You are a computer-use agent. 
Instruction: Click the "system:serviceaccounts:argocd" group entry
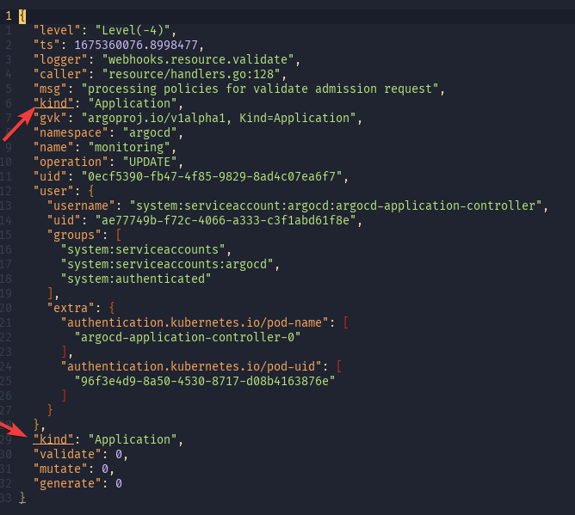click(167, 265)
